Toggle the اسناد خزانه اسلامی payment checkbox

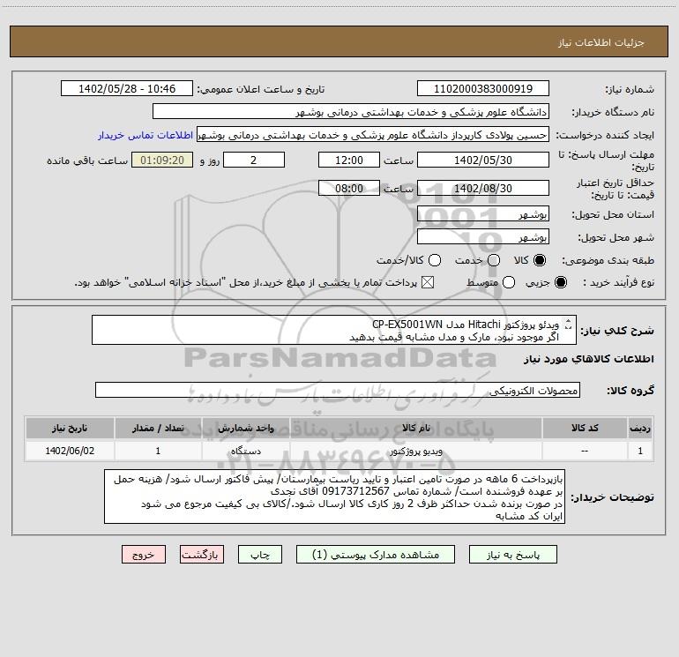[x=428, y=282]
